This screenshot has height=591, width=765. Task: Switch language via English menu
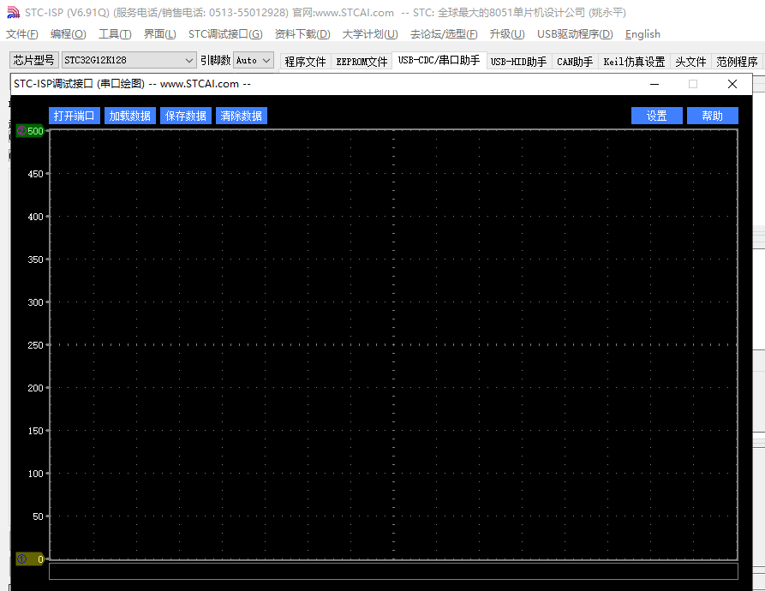coord(642,34)
